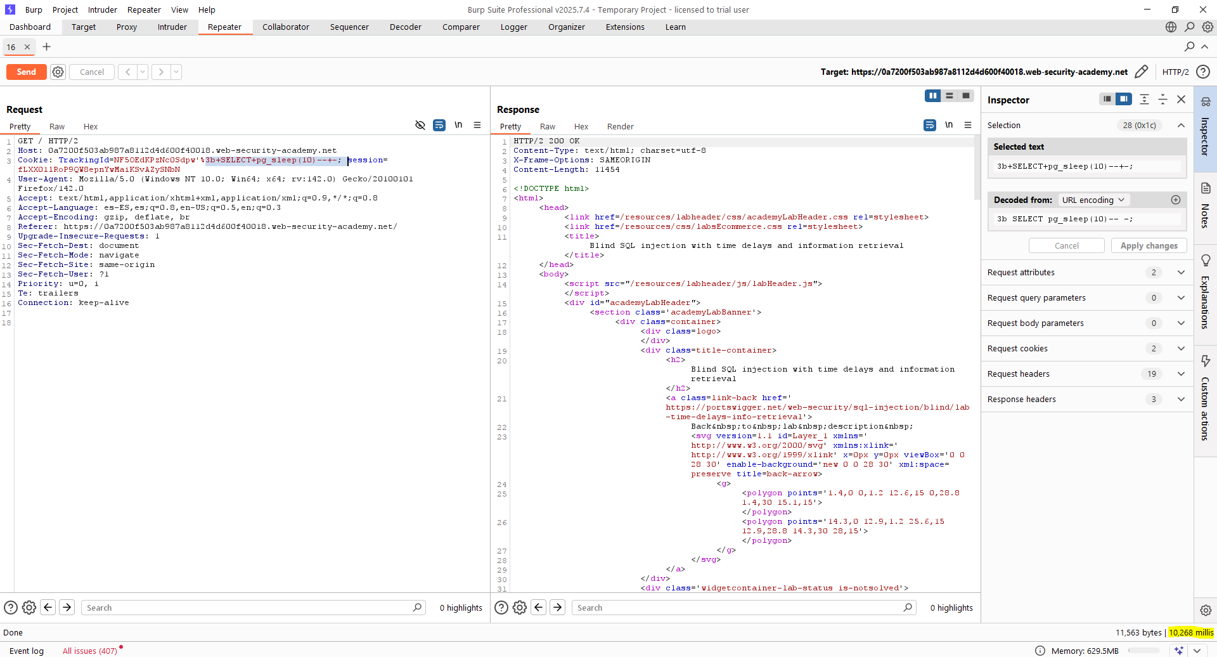Send the request

(26, 72)
